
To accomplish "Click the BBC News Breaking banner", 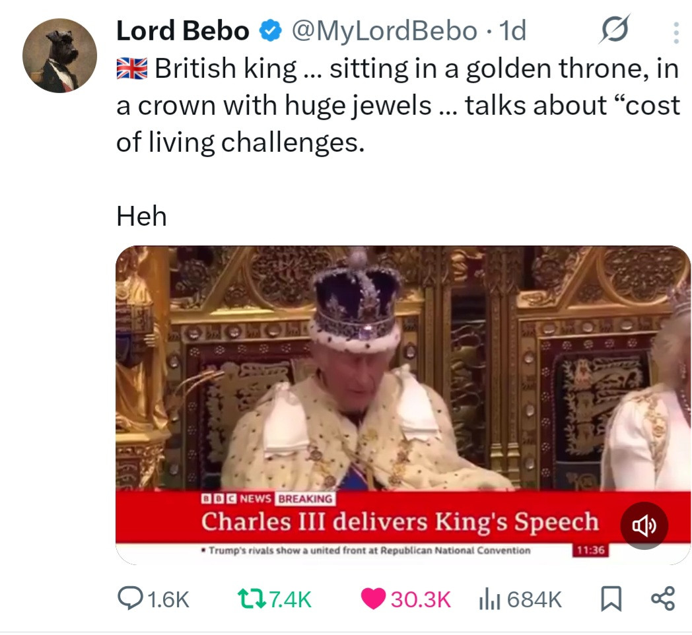I will click(268, 499).
